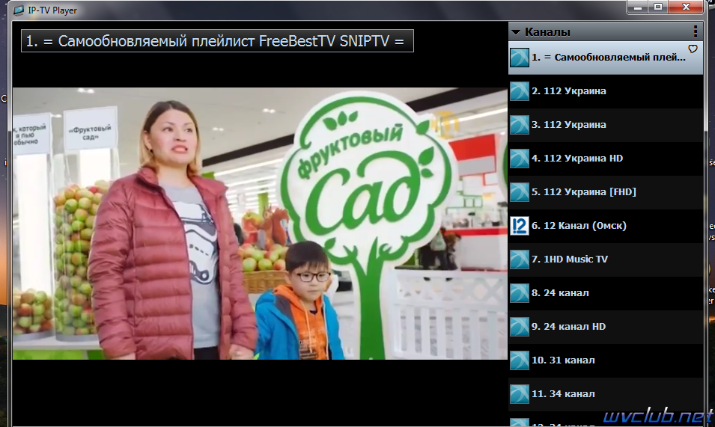Select channel 9. 24 канал HD

(606, 327)
